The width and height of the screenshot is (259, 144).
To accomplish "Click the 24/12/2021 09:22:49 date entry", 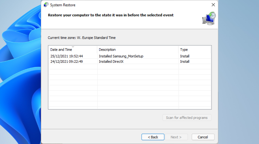I will click(x=66, y=61).
